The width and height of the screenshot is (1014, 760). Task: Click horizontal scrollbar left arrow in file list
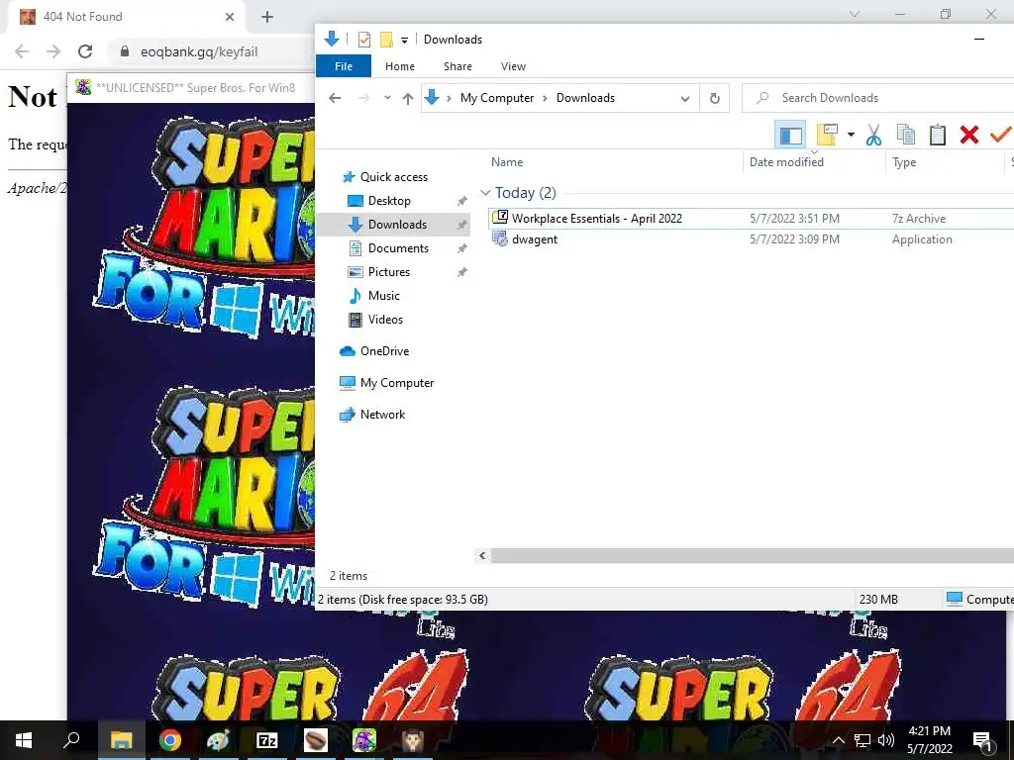482,556
